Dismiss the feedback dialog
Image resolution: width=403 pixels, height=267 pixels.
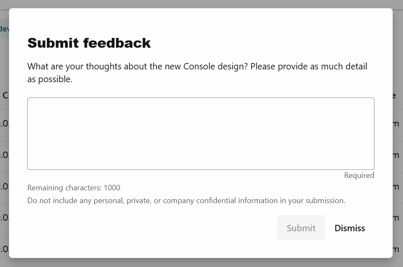(349, 228)
